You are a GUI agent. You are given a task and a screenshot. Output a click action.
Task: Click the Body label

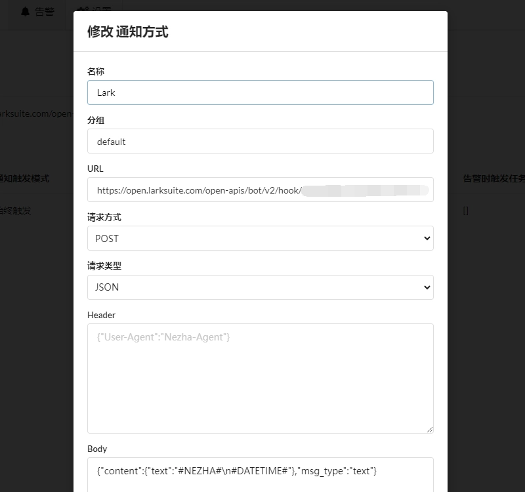tap(97, 449)
